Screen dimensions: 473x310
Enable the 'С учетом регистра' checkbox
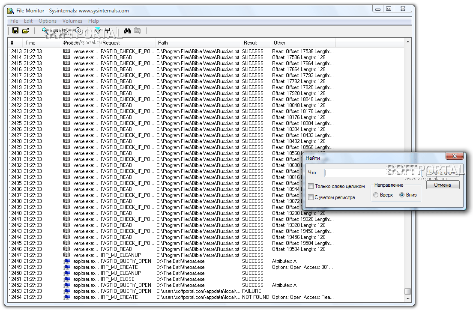click(311, 197)
